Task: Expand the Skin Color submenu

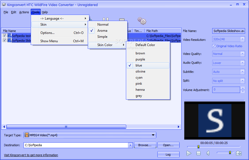Action: click(x=107, y=45)
